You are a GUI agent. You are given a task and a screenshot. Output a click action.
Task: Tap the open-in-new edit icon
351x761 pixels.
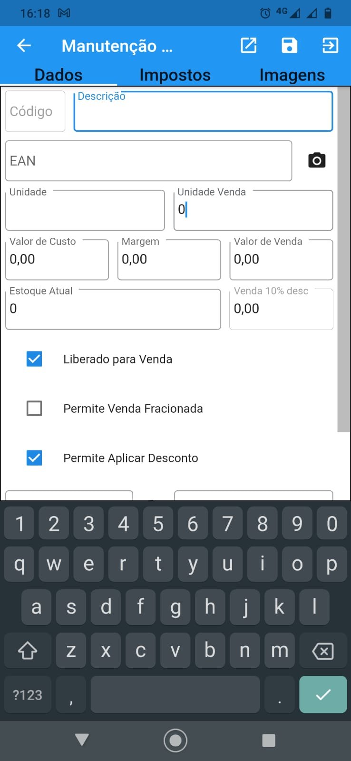249,46
